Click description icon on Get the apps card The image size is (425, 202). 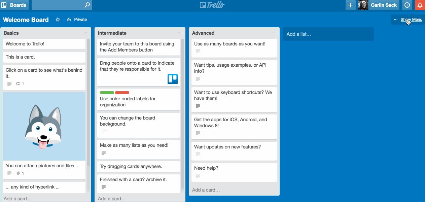pyautogui.click(x=198, y=133)
